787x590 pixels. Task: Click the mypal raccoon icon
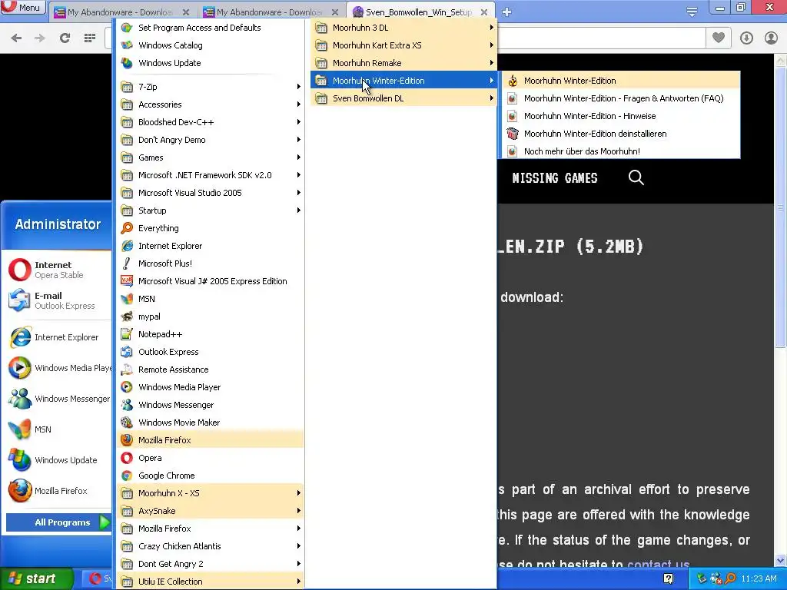point(127,317)
